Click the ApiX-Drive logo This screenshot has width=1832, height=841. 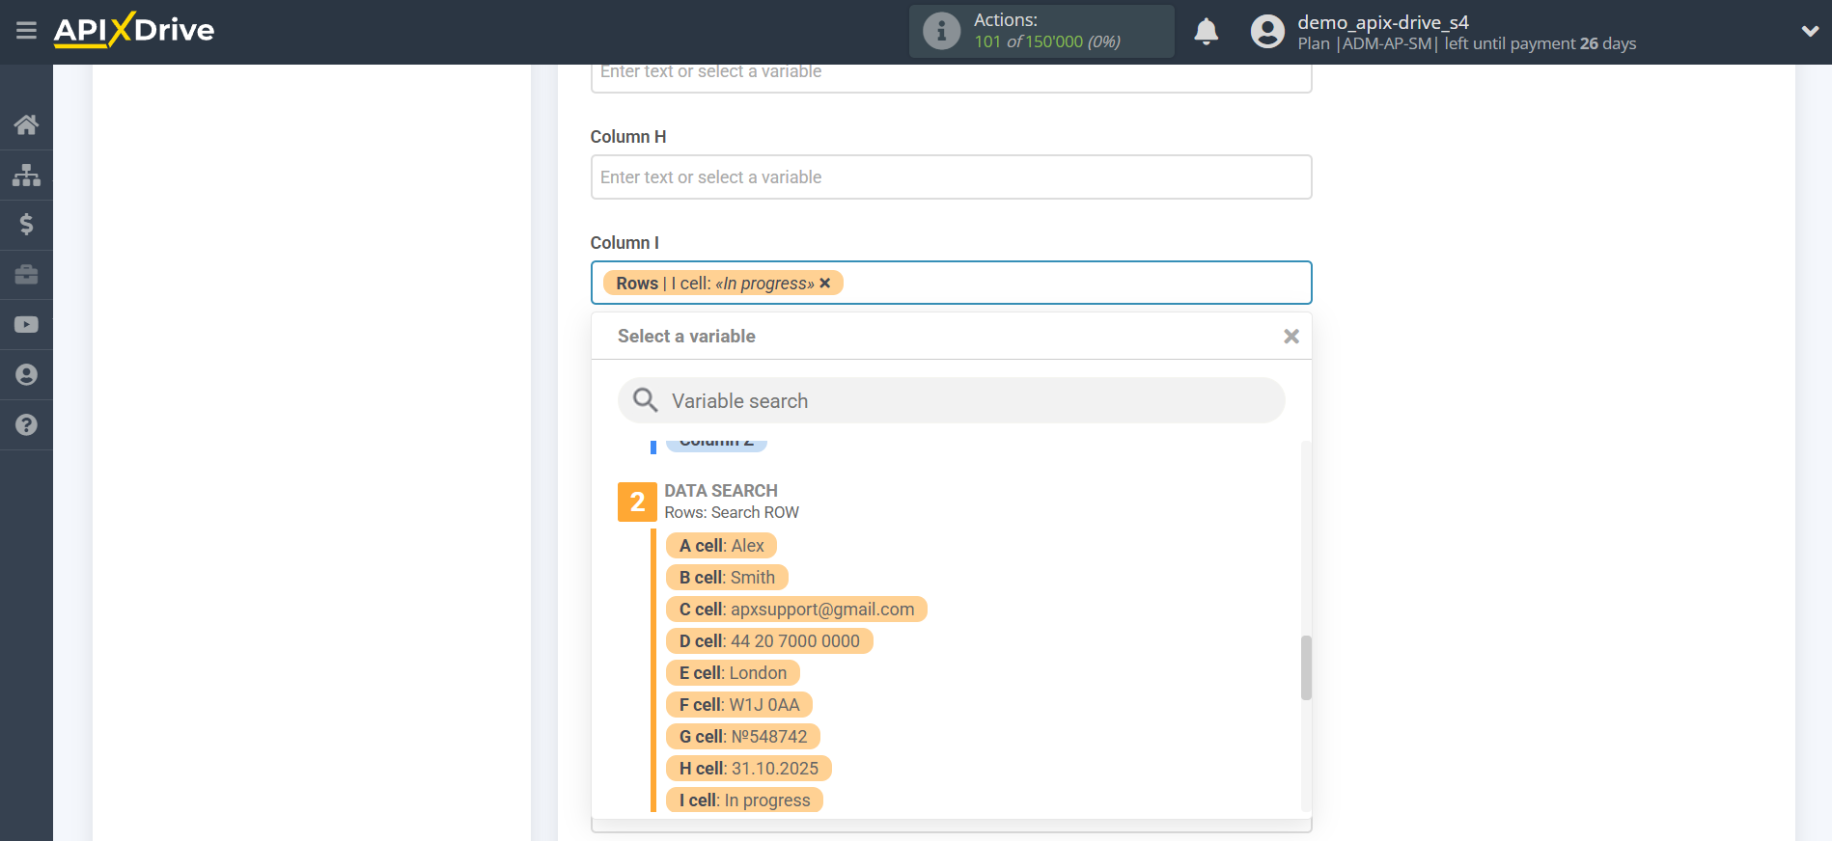[134, 30]
